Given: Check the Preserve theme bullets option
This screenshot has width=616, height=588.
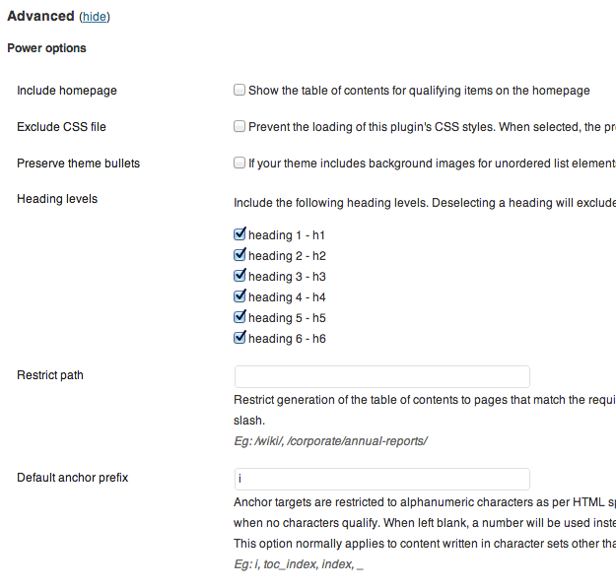Looking at the screenshot, I should [x=240, y=163].
